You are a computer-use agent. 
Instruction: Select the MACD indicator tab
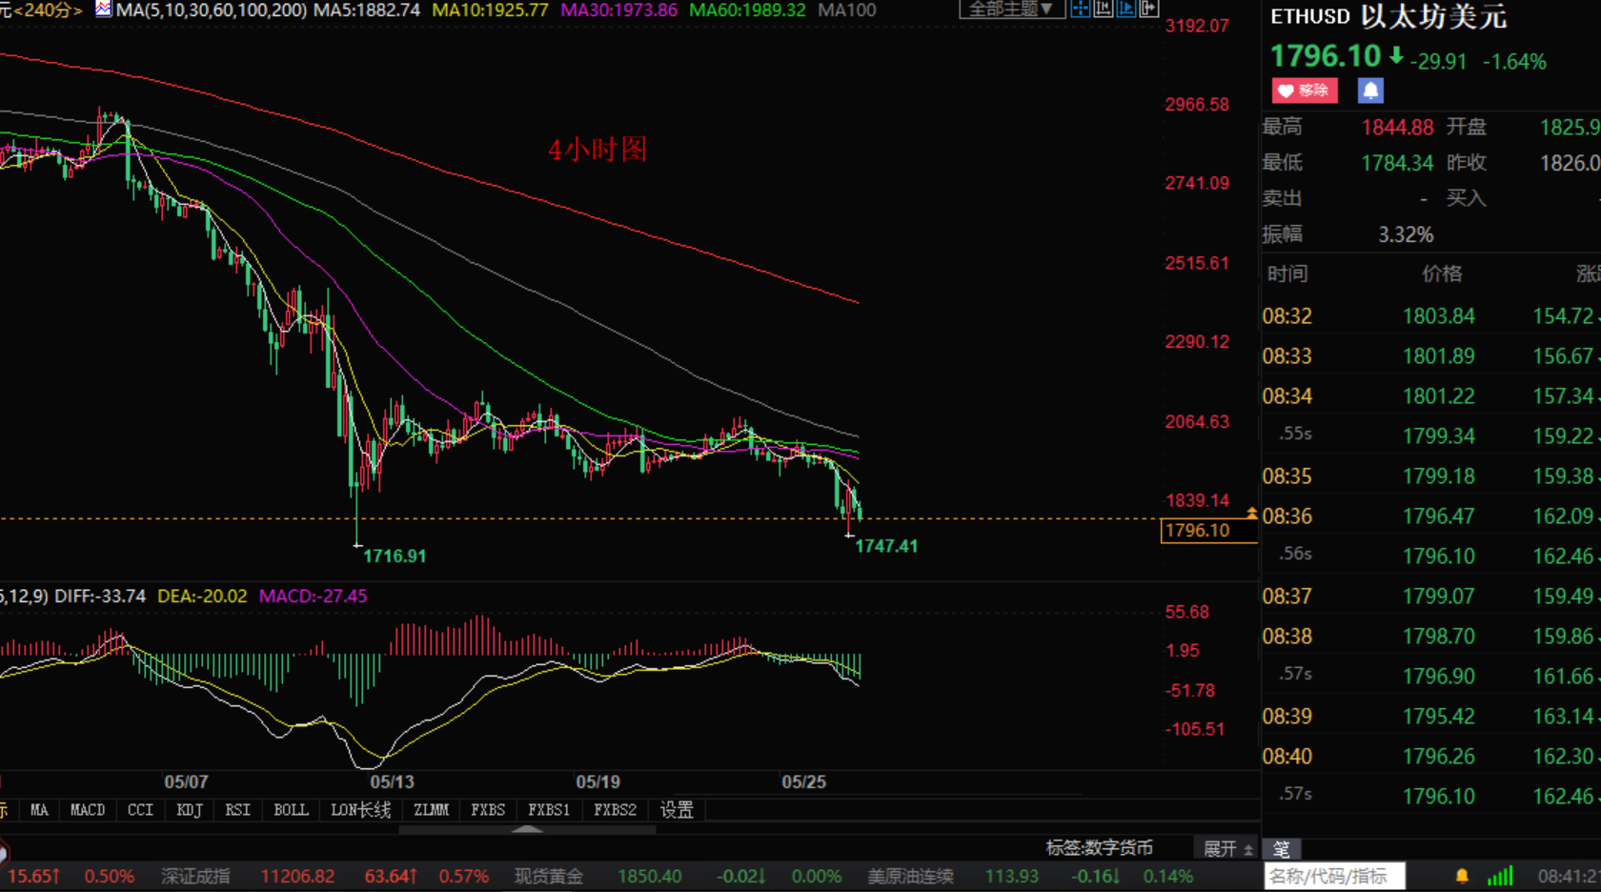coord(88,810)
